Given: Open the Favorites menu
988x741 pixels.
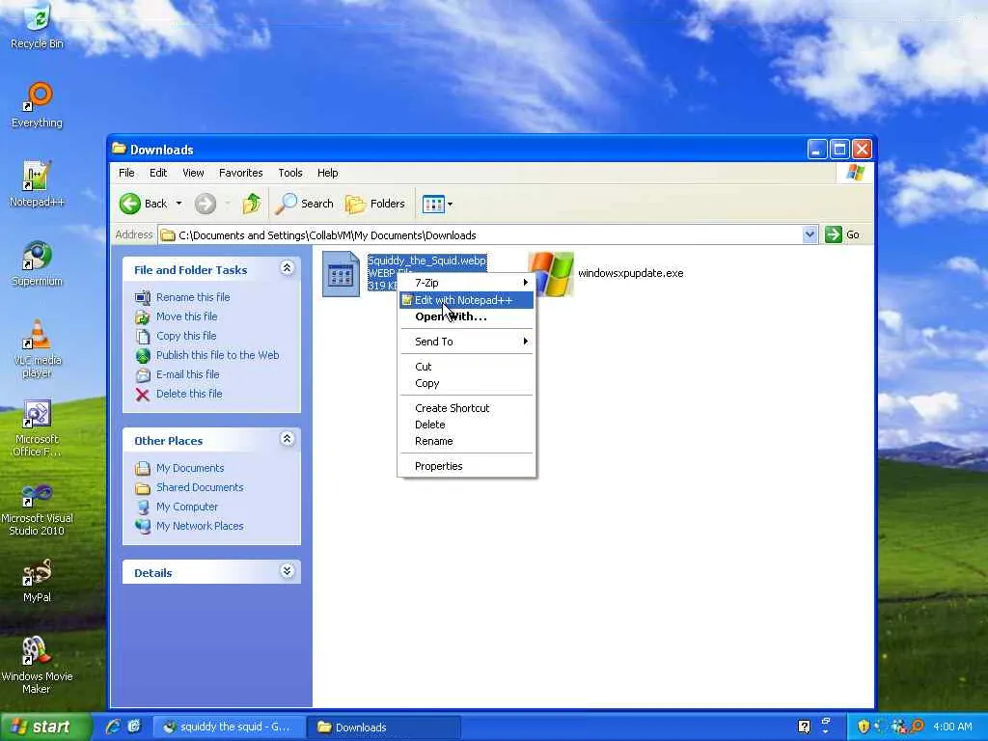Looking at the screenshot, I should click(x=240, y=173).
